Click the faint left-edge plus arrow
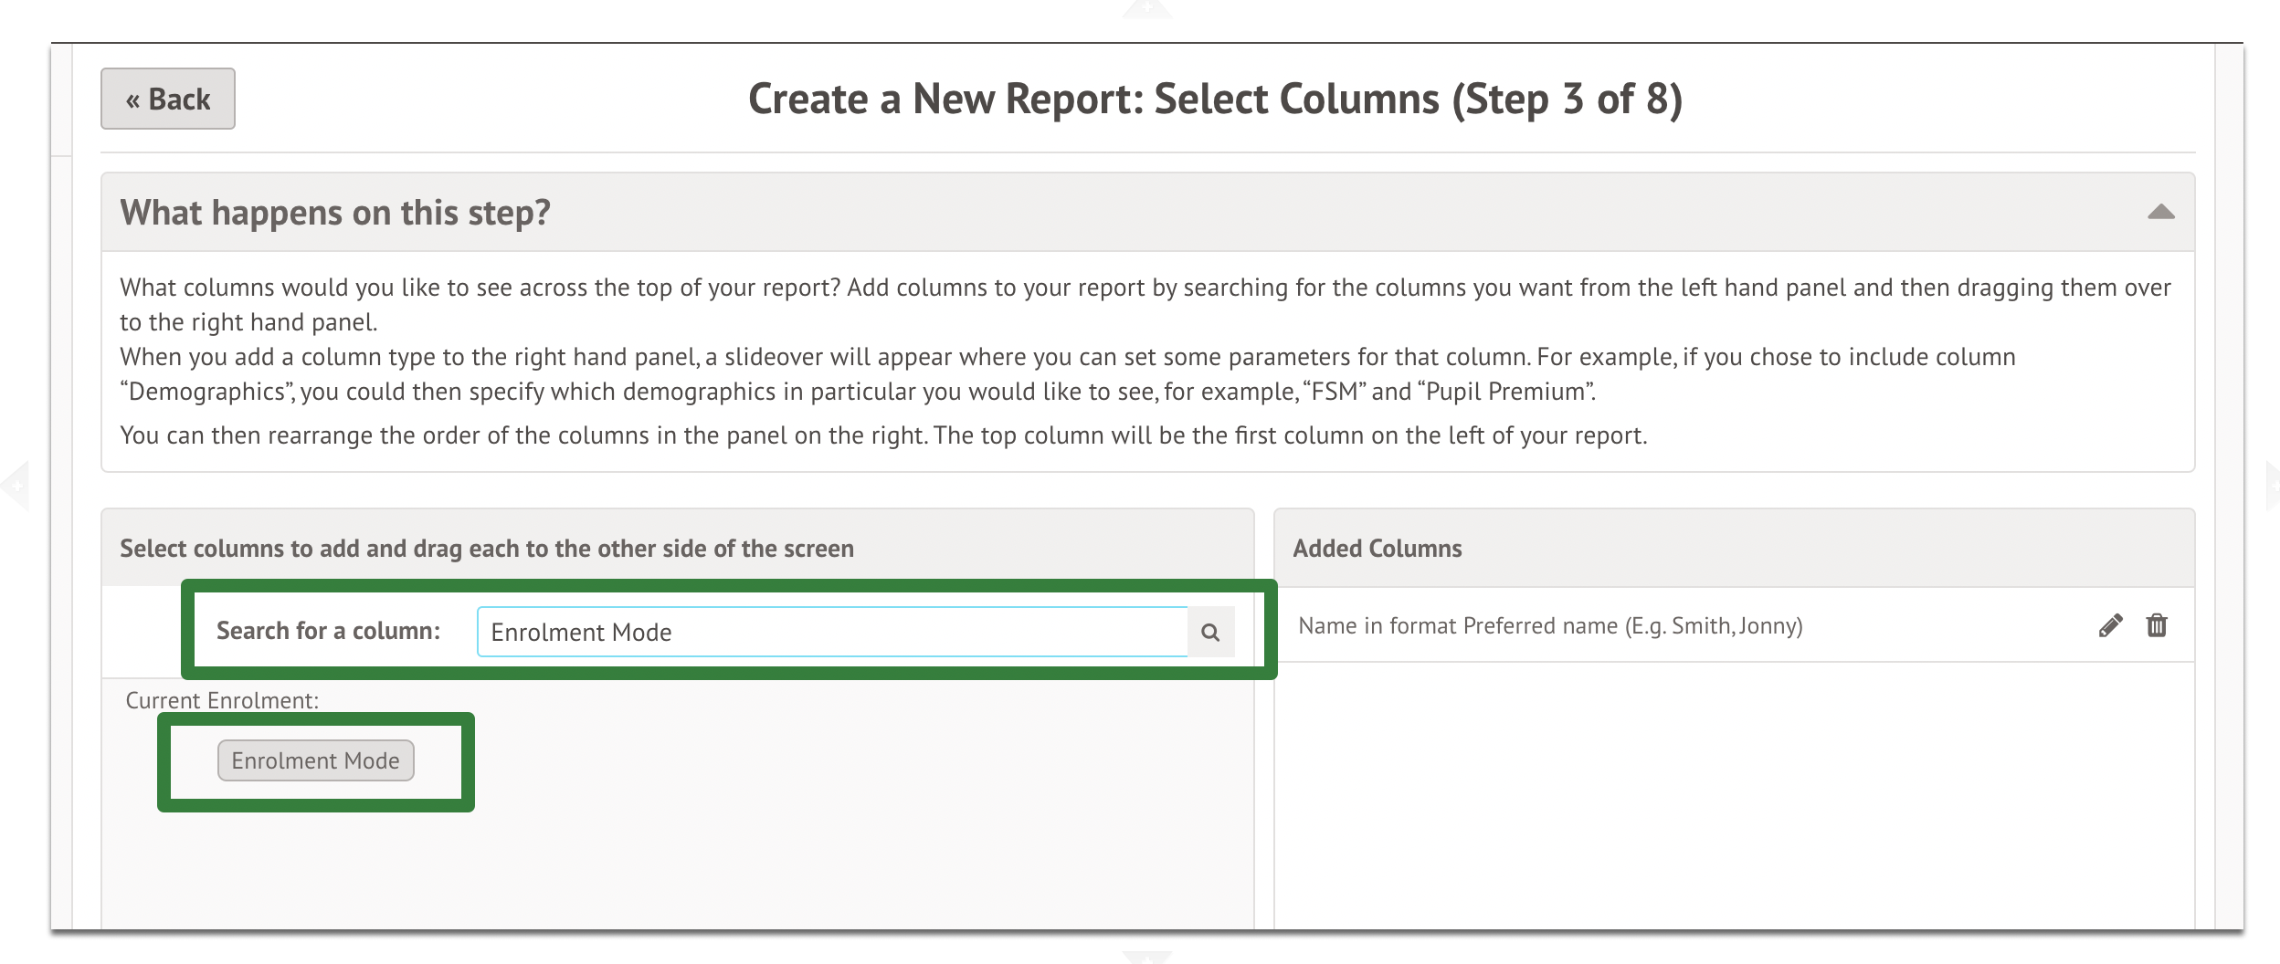 click(16, 485)
